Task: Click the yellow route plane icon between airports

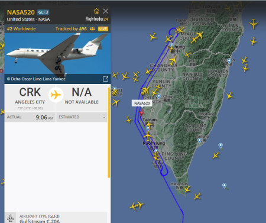Action: point(56,95)
